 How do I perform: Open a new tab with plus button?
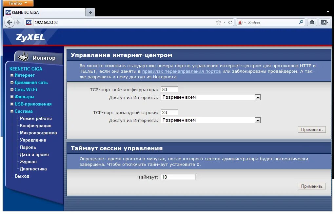(x=90, y=12)
